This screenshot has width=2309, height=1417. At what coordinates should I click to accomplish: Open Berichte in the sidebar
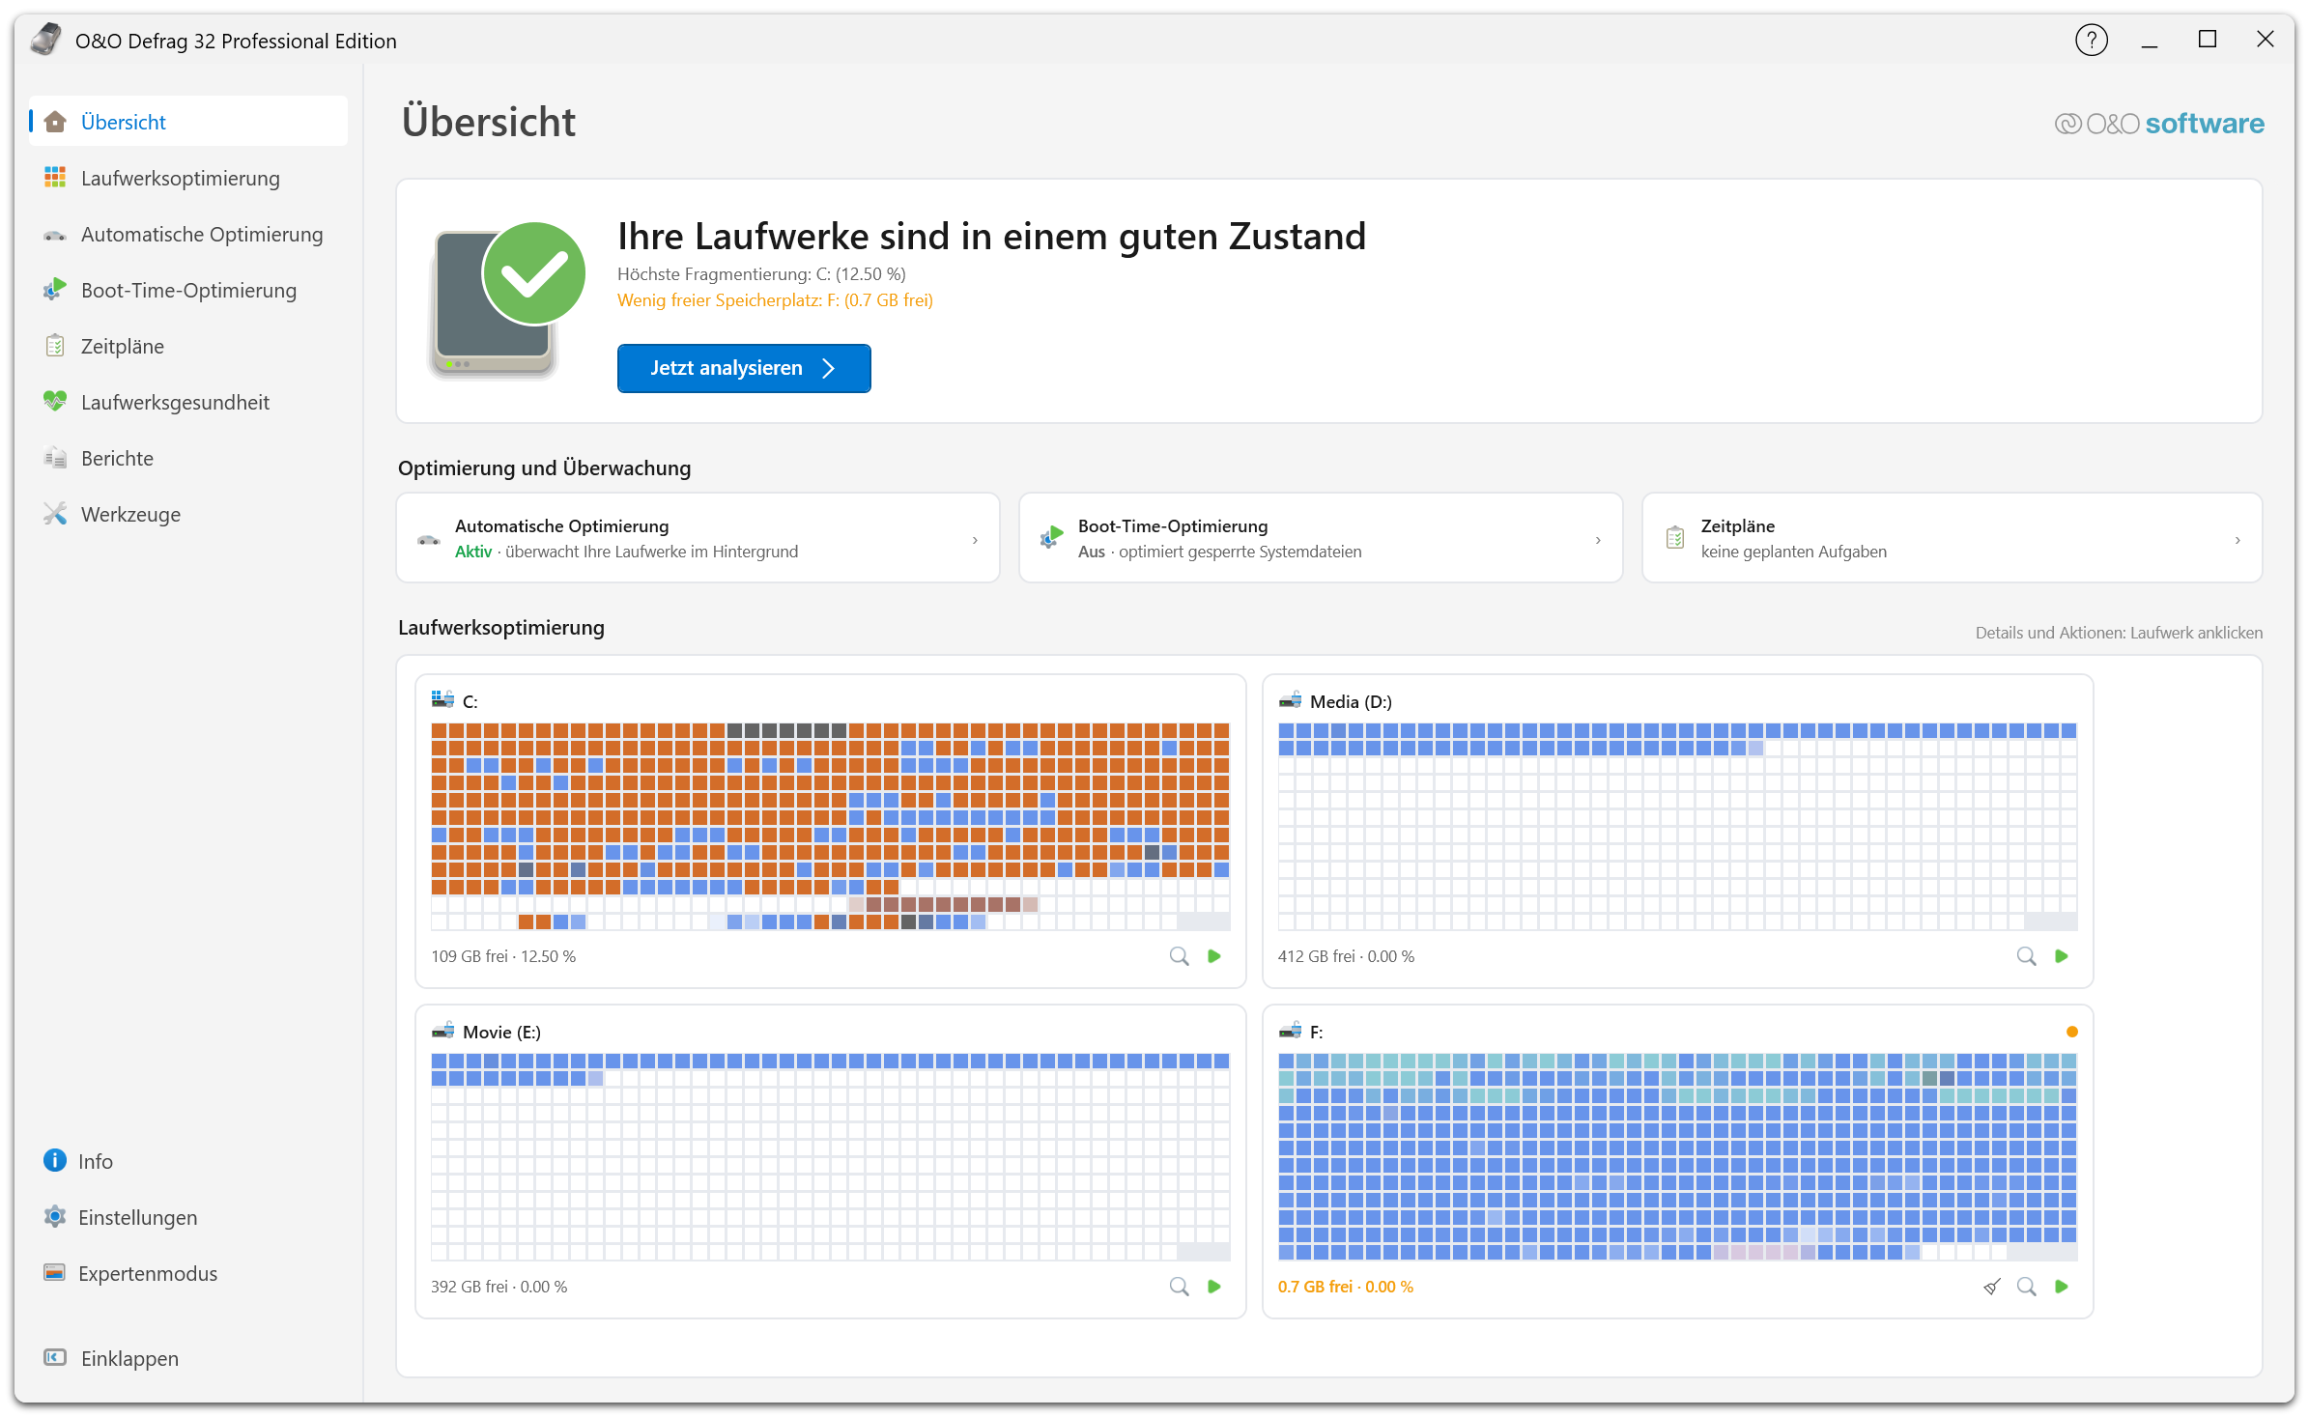pyautogui.click(x=188, y=458)
